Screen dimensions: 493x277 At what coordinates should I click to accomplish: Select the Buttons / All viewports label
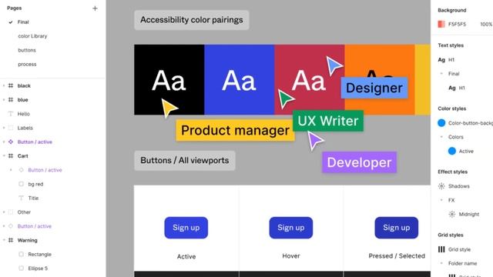pos(185,161)
